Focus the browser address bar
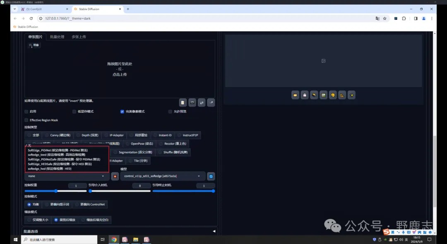This screenshot has width=447, height=244. pyautogui.click(x=205, y=19)
